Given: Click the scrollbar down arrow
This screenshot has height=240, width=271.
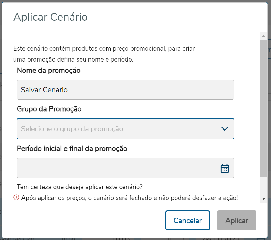Looking at the screenshot, I should pos(263,198).
